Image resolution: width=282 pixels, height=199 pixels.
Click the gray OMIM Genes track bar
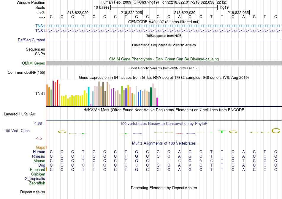pyautogui.click(x=164, y=63)
